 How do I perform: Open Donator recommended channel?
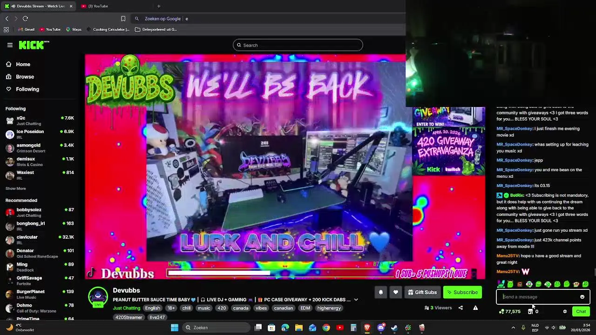(x=40, y=253)
